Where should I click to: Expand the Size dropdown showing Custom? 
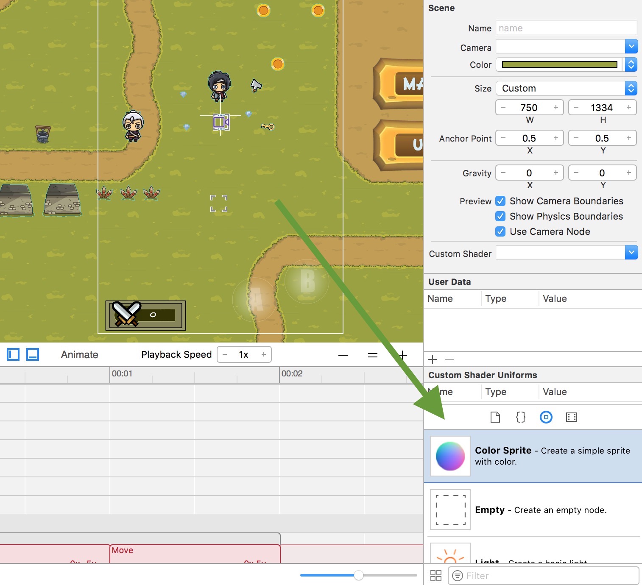(x=631, y=88)
